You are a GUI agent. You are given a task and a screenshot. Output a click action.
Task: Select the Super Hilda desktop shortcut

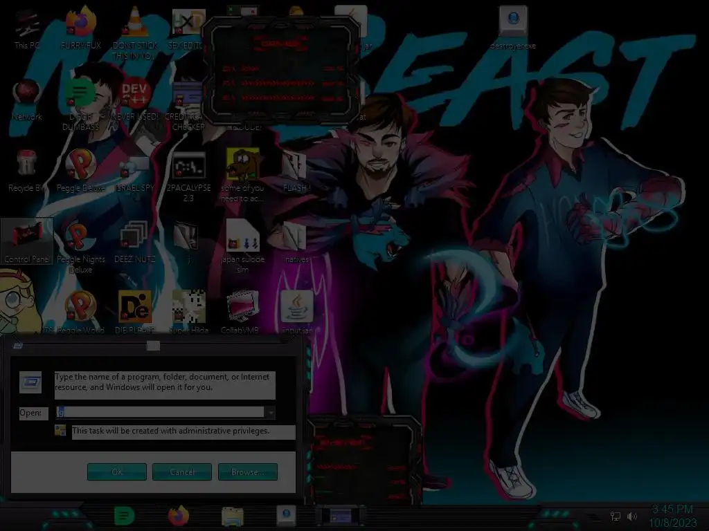(188, 312)
